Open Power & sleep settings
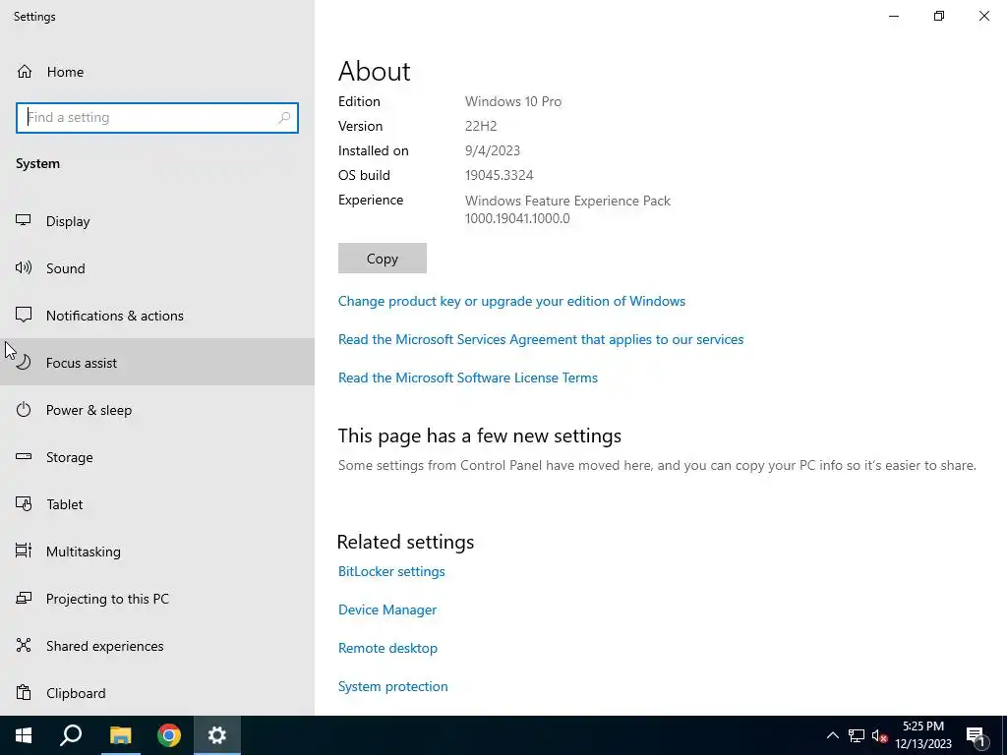Screen dimensions: 1007x755 pyautogui.click(x=157, y=410)
